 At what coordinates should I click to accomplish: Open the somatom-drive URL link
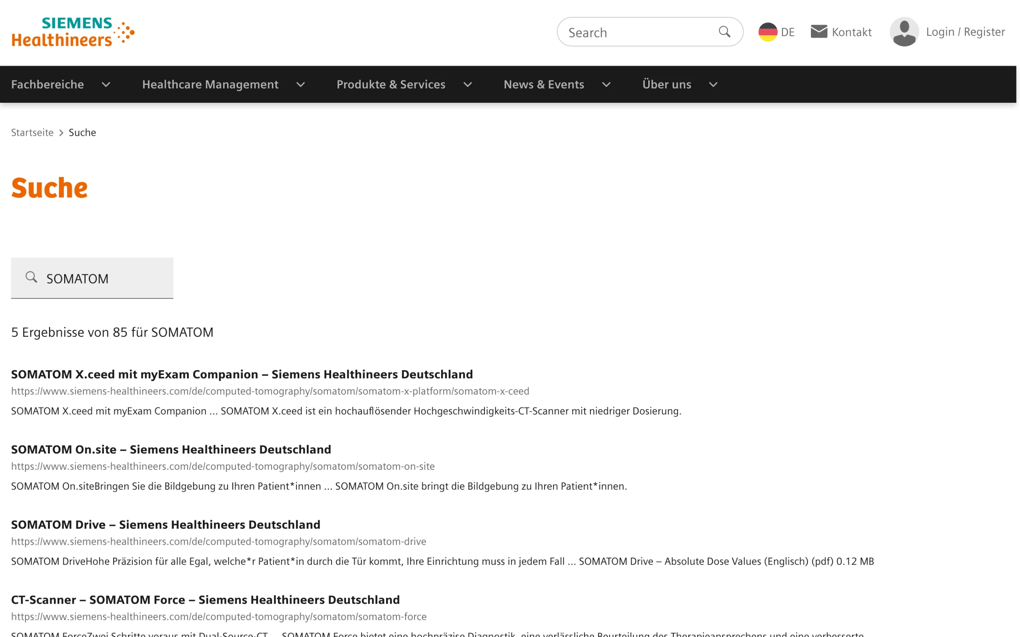[x=219, y=541]
